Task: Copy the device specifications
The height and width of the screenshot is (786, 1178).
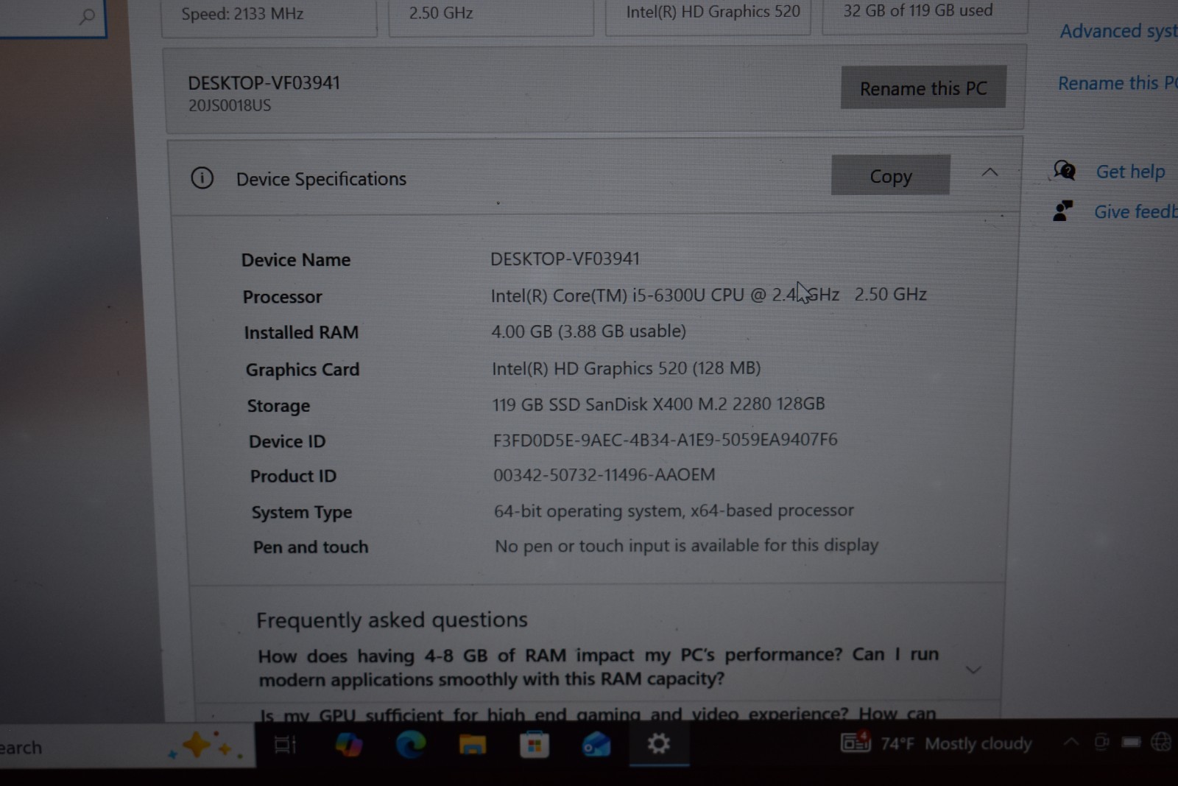Action: click(x=890, y=175)
